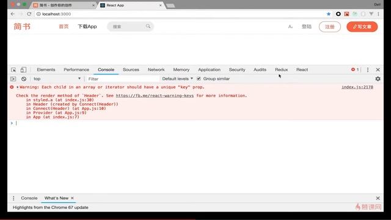The width and height of the screenshot is (391, 220).
Task: Open DevTools customize three-dot menu
Action: click(x=368, y=70)
